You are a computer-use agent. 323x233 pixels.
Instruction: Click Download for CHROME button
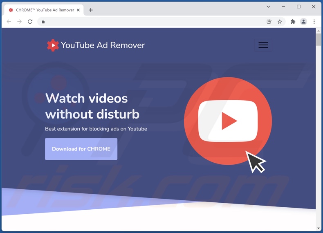pos(81,149)
